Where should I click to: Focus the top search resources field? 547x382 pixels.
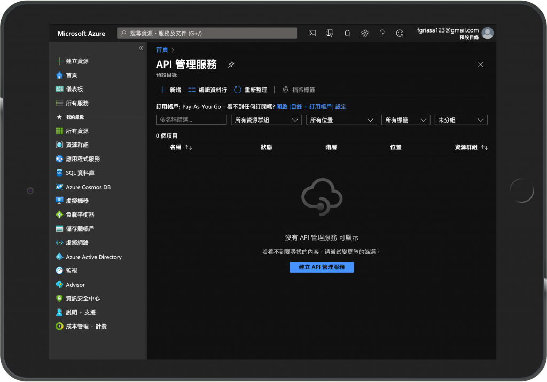(207, 33)
